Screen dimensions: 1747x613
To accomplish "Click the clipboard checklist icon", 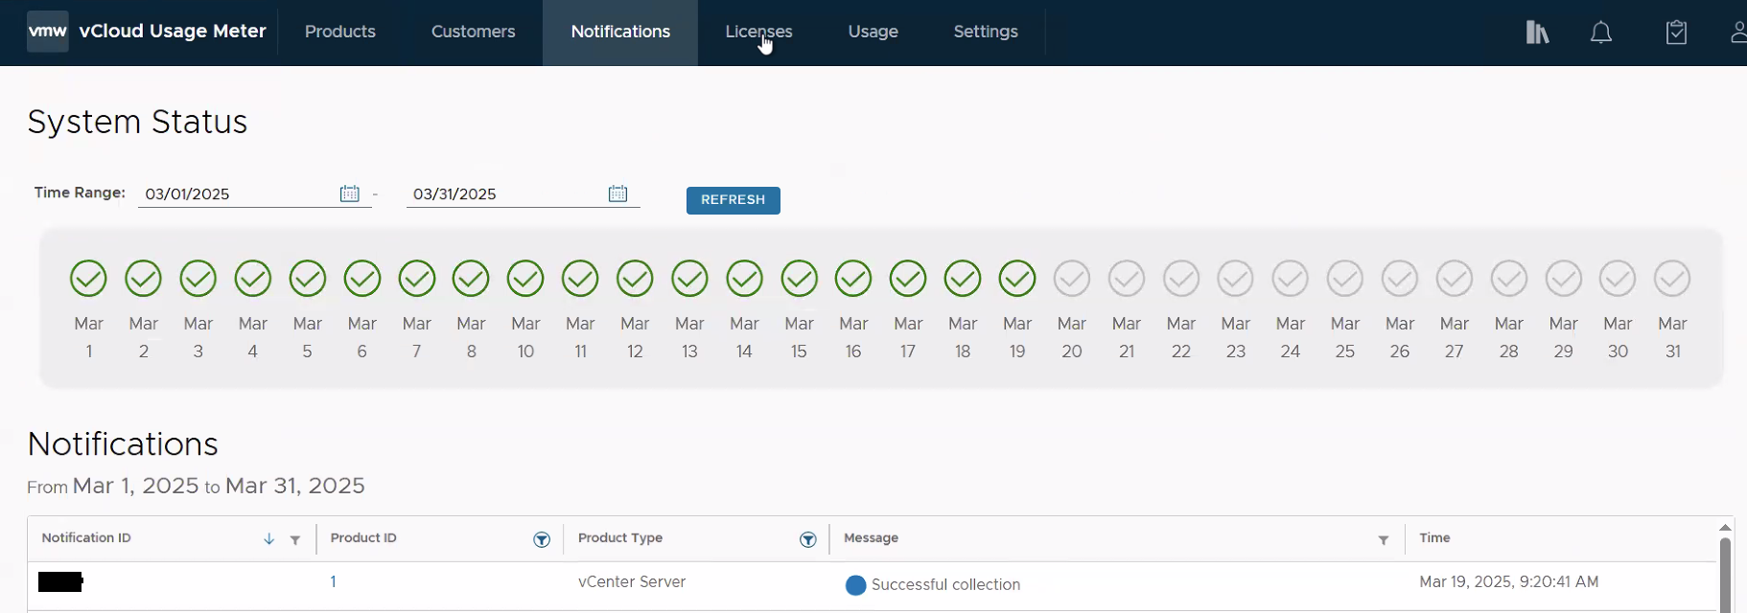I will click(x=1676, y=33).
